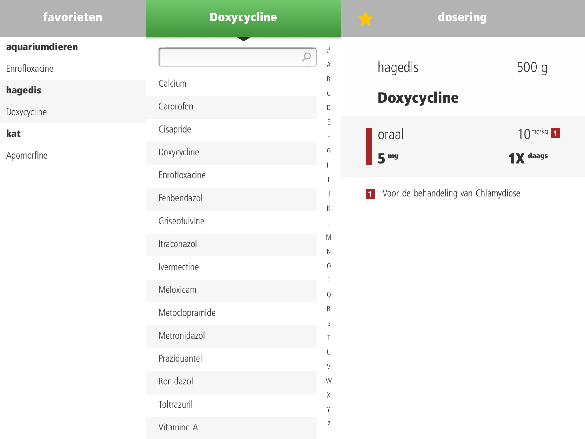
Task: Open the favorieten tab
Action: tap(73, 17)
